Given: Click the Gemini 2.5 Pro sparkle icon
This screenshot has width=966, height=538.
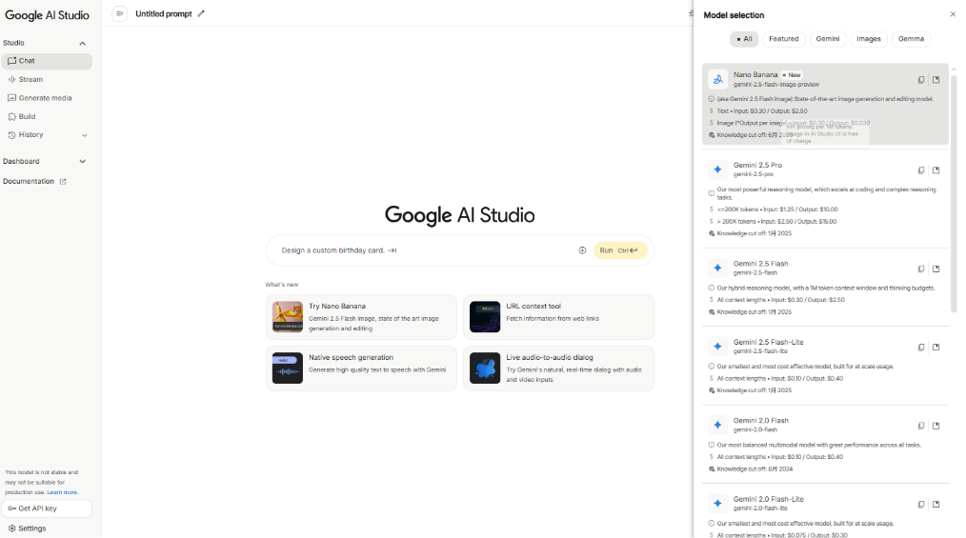Looking at the screenshot, I should coord(717,169).
